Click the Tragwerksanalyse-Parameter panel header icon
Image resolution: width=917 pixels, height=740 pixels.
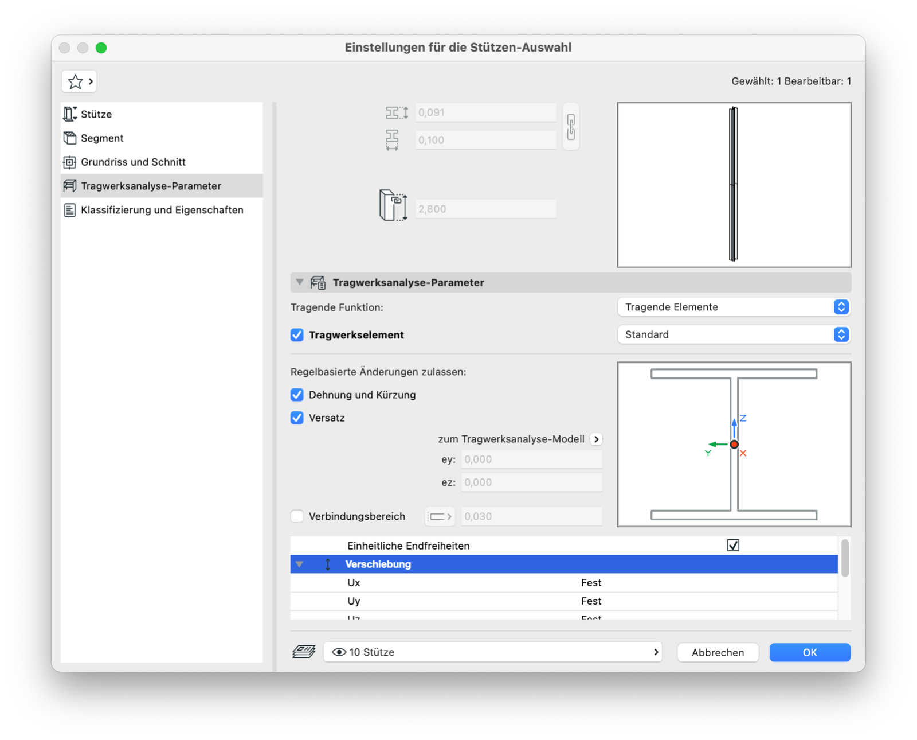pos(318,282)
